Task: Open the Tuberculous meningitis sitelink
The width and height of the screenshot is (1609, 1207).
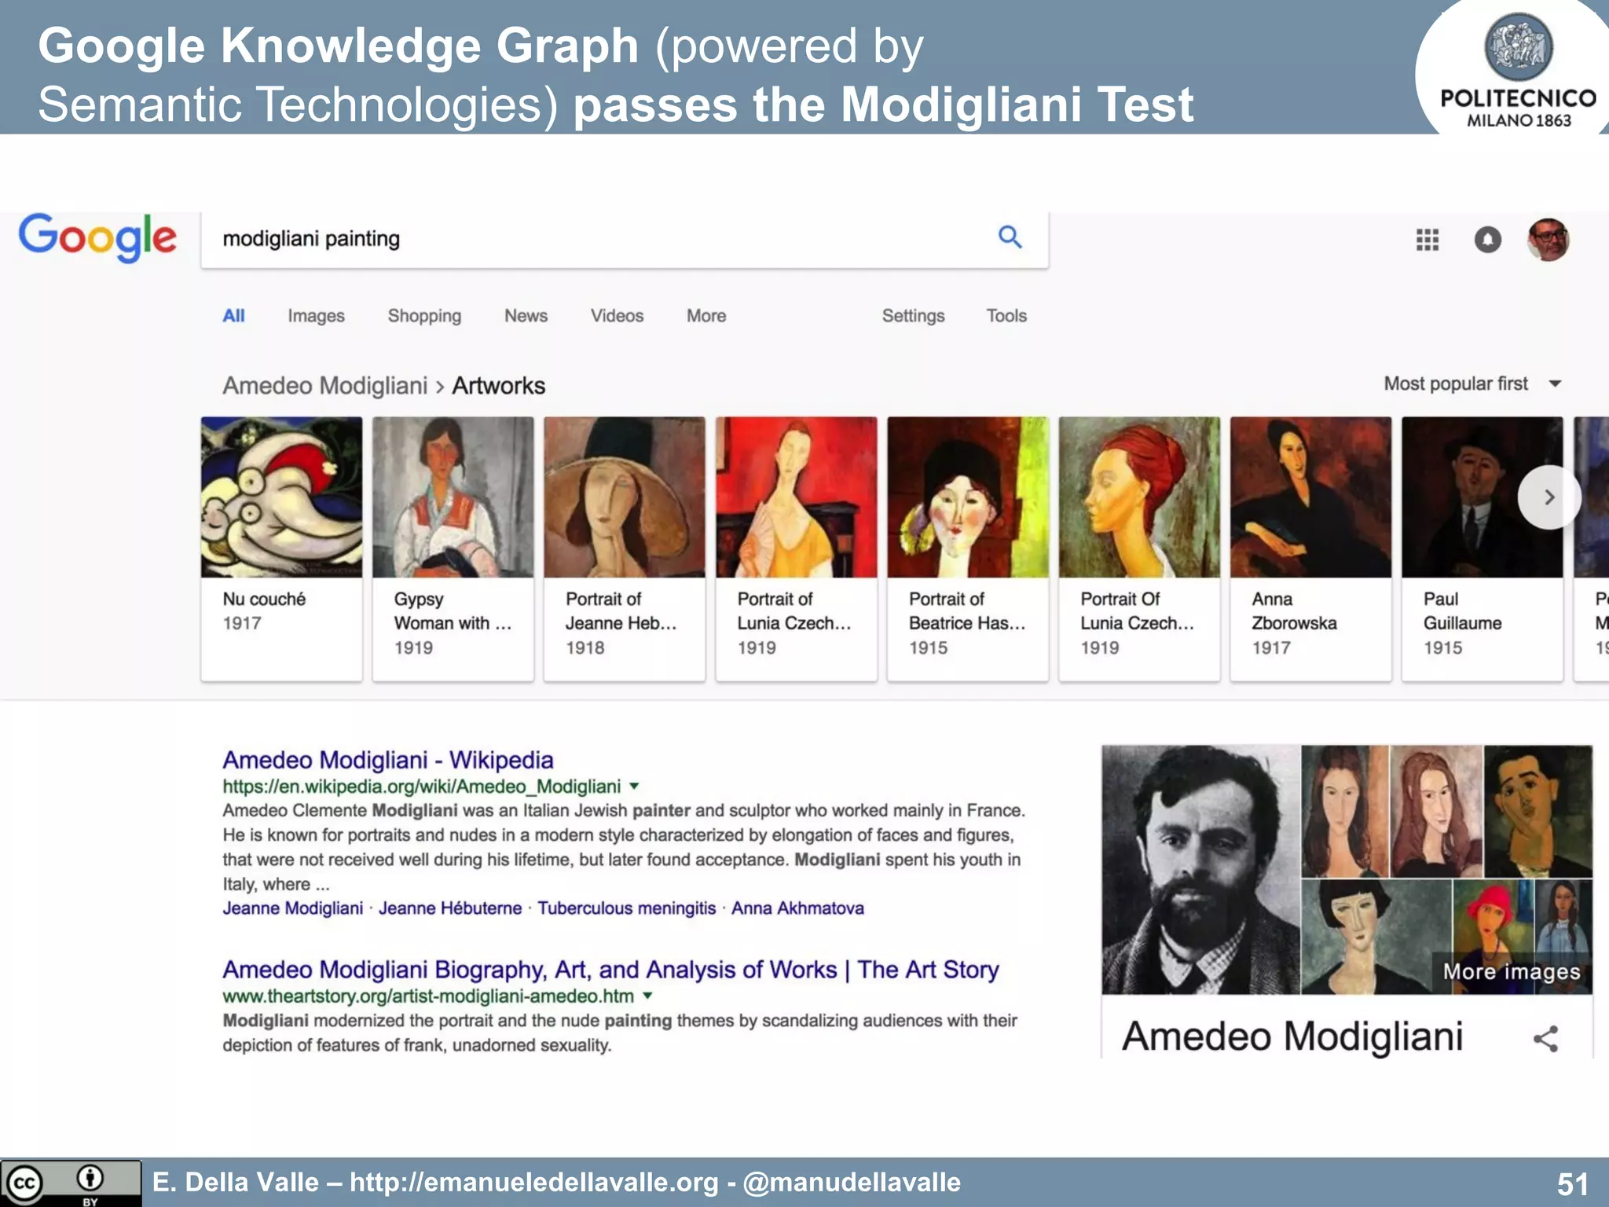Action: click(626, 908)
